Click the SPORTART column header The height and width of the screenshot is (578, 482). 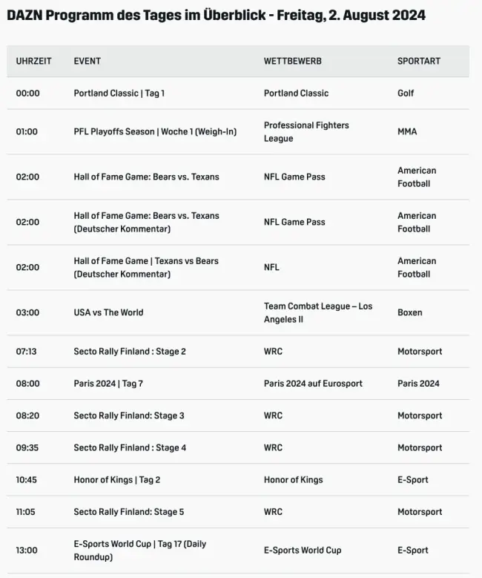pyautogui.click(x=418, y=61)
